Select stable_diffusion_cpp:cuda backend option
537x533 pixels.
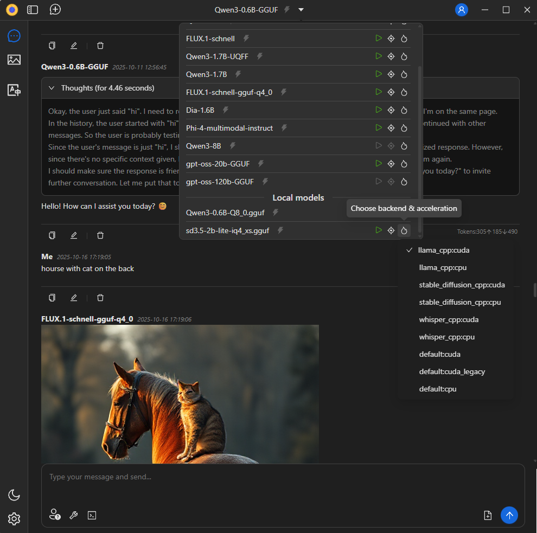pyautogui.click(x=462, y=285)
